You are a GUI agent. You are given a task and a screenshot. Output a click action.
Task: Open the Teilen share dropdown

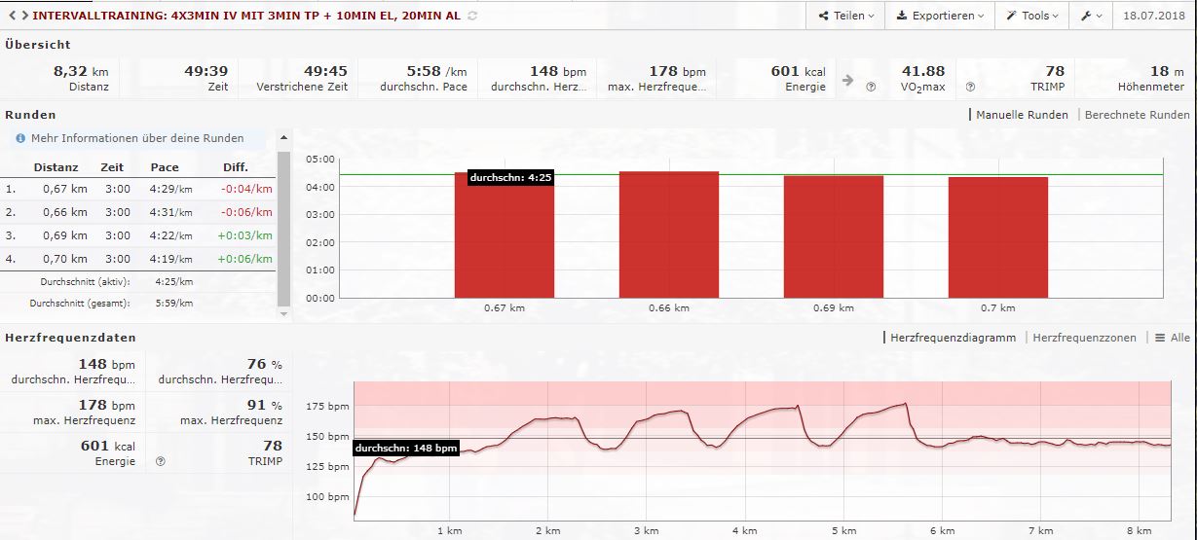pos(845,16)
